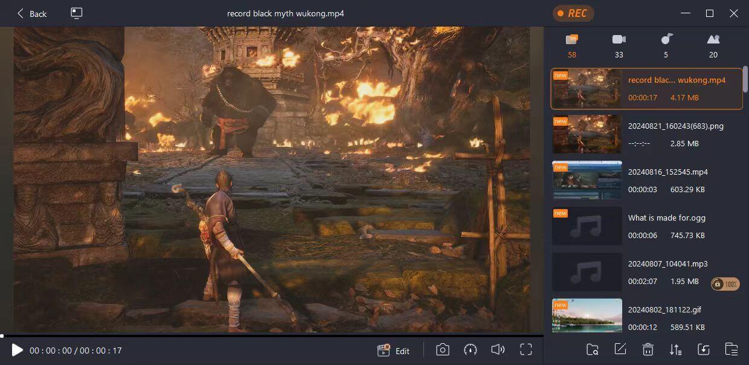Click the 100% lock badge
This screenshot has width=749, height=365.
[x=725, y=283]
